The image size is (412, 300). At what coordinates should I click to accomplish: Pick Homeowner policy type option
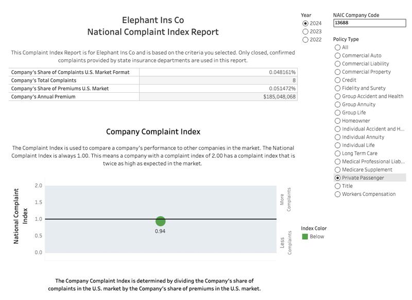(338, 121)
